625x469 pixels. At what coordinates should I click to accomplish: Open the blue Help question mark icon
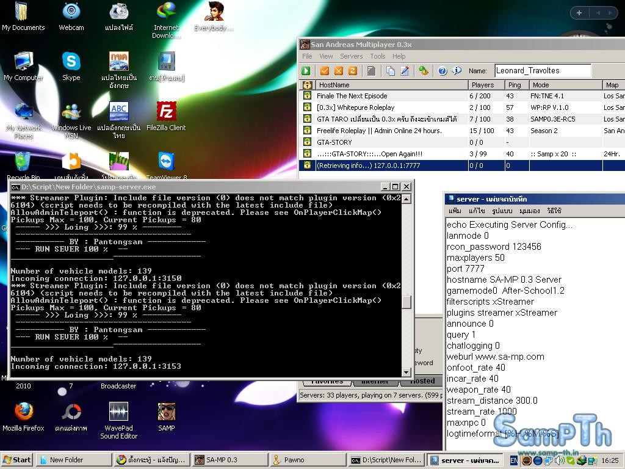[x=443, y=71]
